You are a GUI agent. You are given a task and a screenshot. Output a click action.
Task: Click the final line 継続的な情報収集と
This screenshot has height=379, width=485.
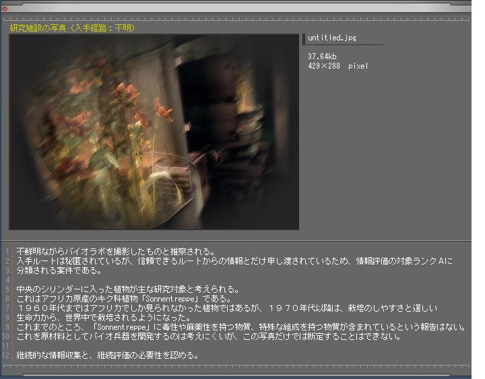pos(108,355)
